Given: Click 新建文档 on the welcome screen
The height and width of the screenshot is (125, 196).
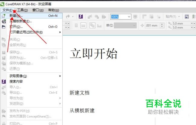Looking at the screenshot, I should pyautogui.click(x=80, y=93).
